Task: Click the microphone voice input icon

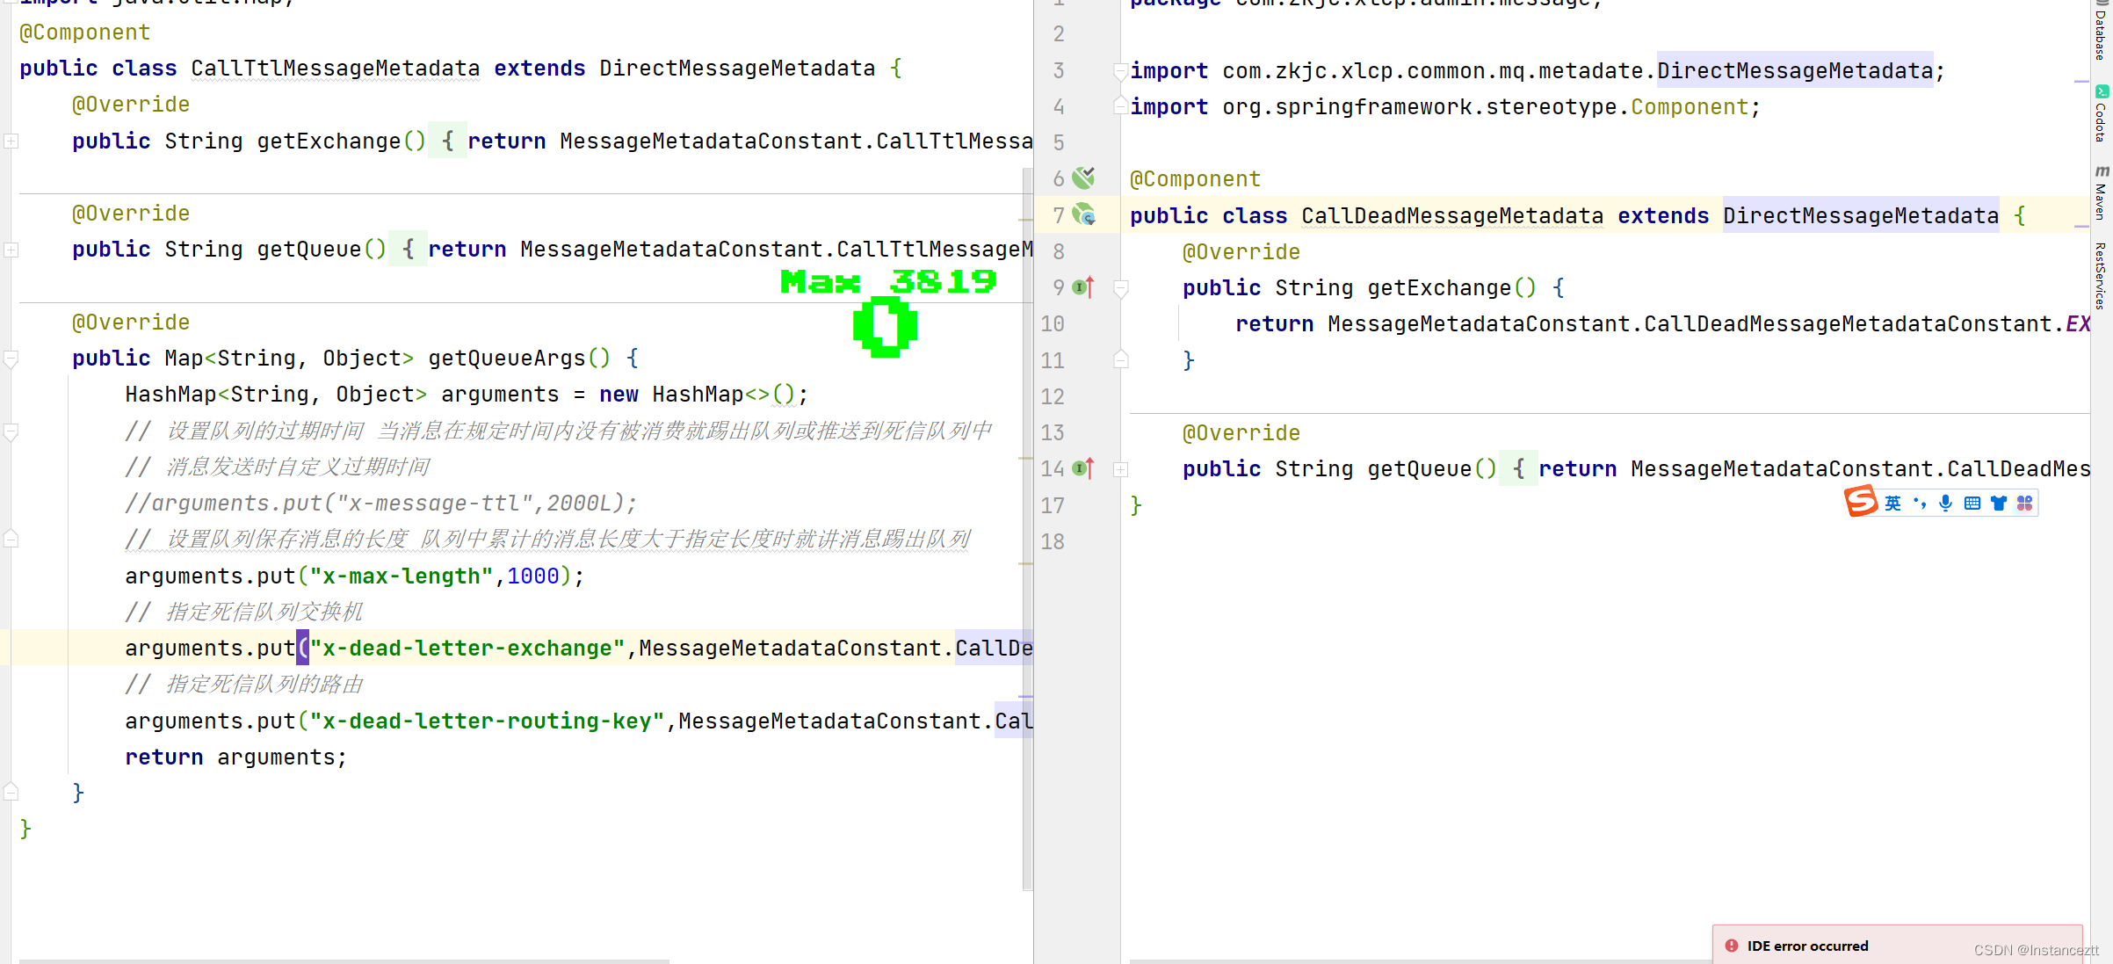Action: coord(1946,503)
